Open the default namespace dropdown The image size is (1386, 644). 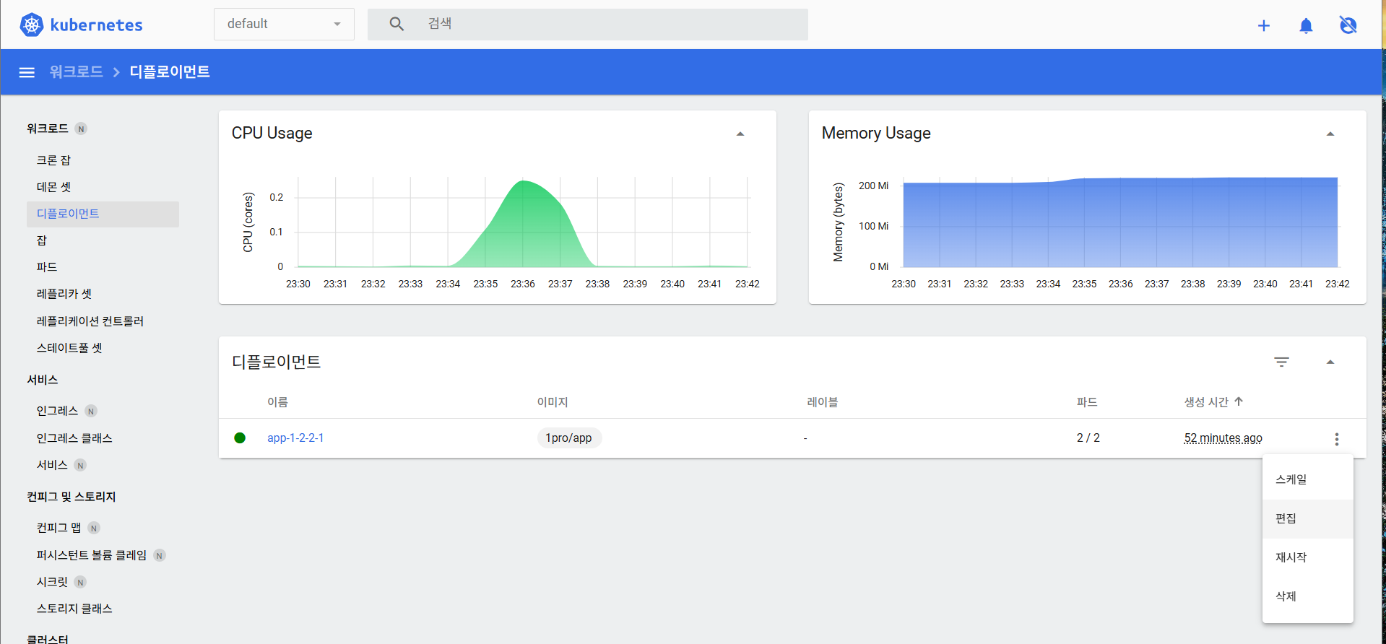pos(284,24)
